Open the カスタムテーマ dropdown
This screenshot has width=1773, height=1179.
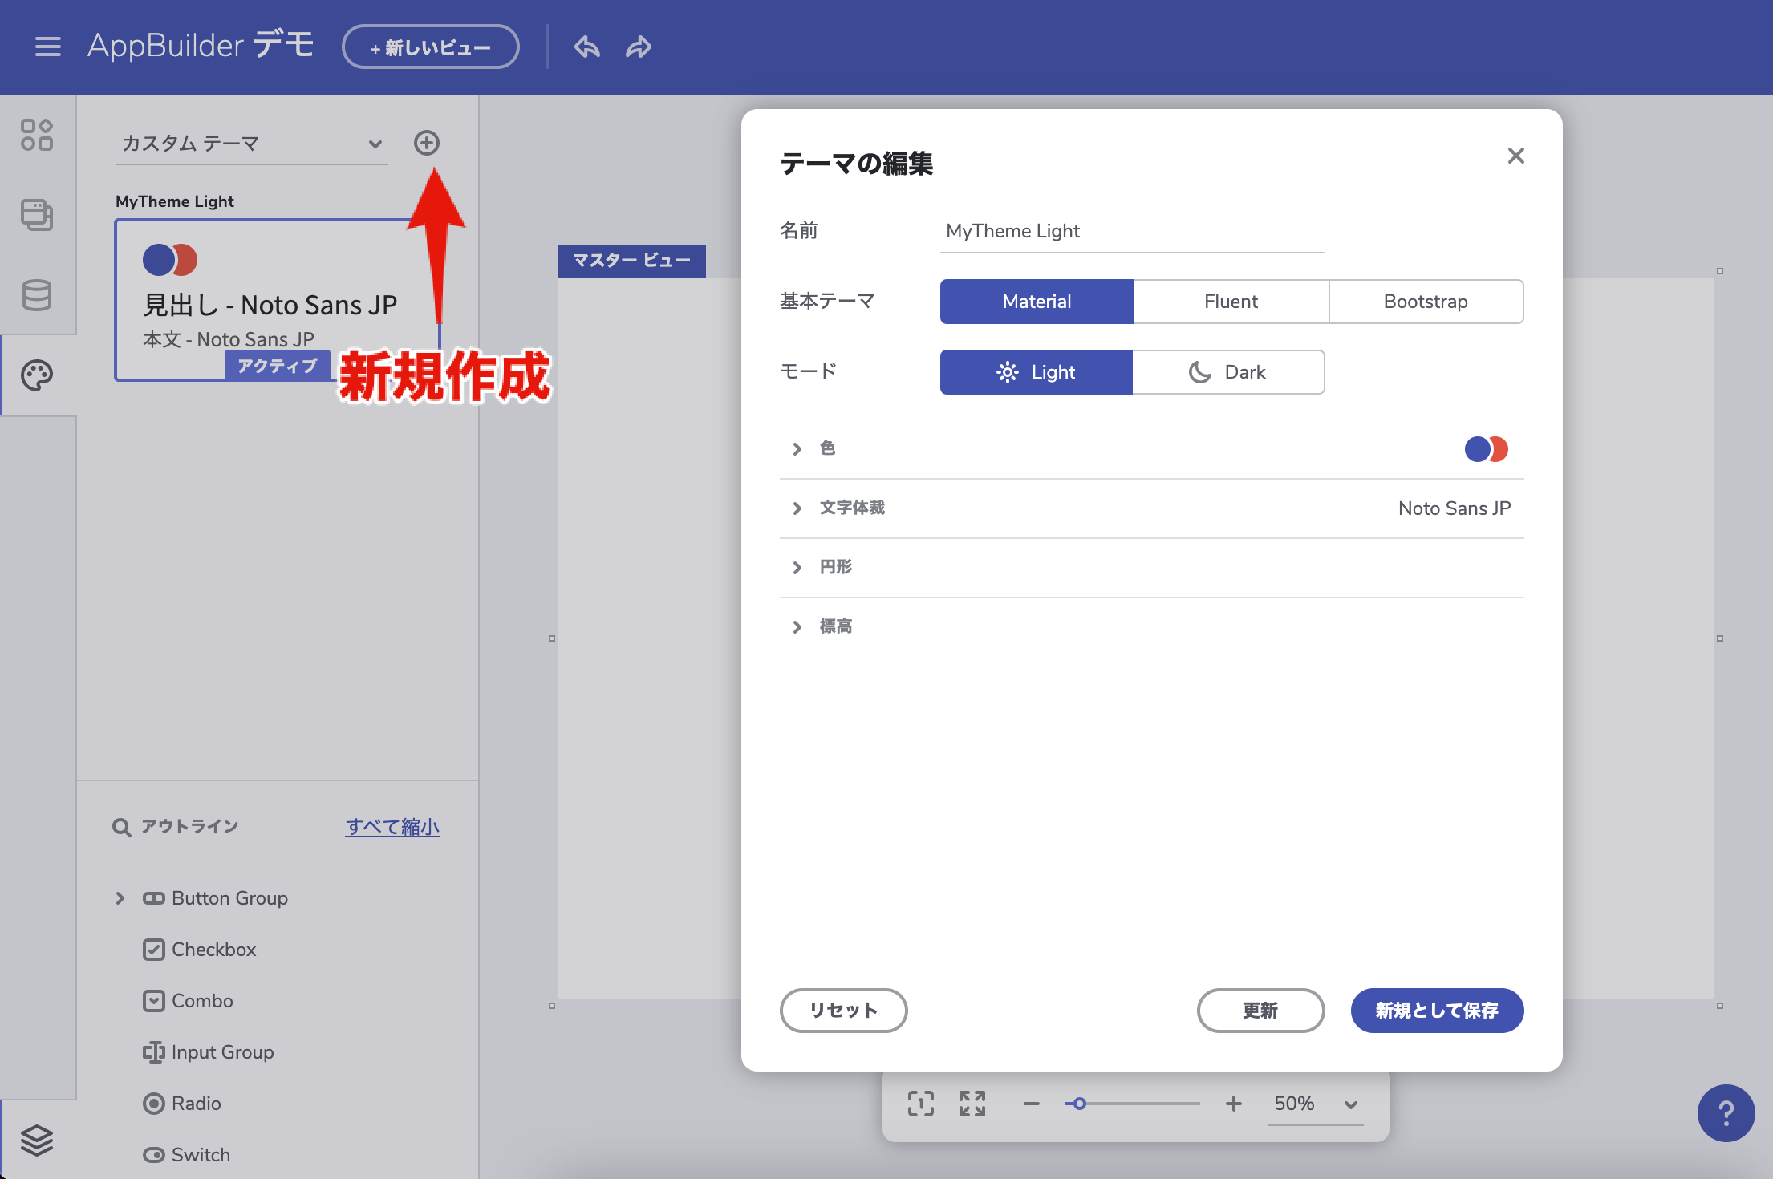click(249, 143)
